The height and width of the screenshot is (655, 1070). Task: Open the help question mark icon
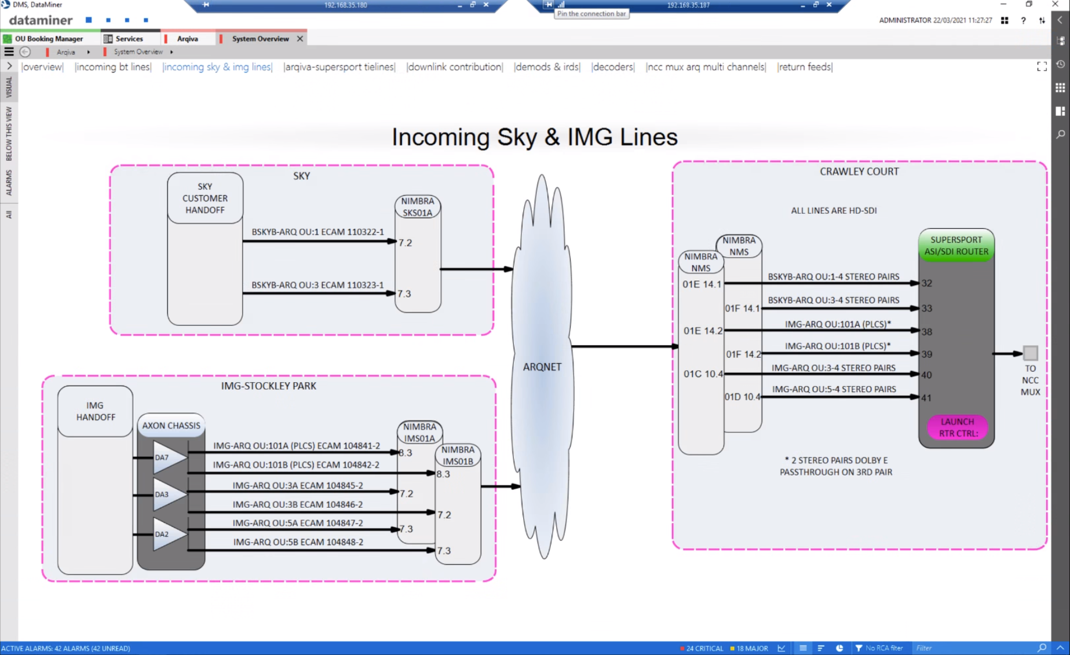pyautogui.click(x=1023, y=20)
